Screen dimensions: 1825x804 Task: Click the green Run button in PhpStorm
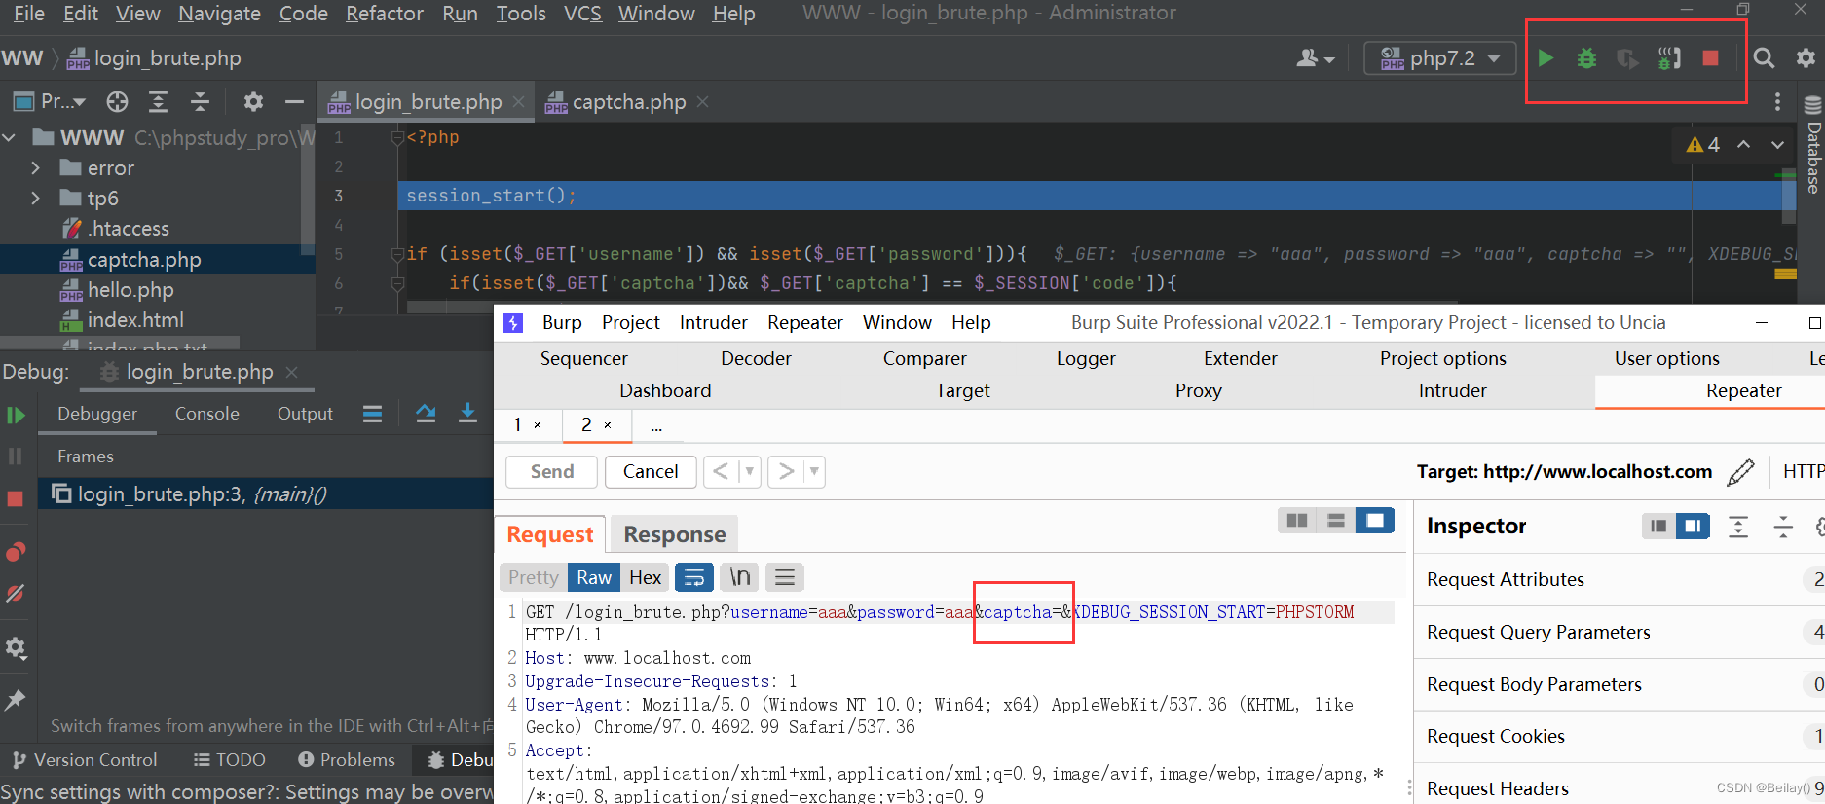coord(1546,58)
